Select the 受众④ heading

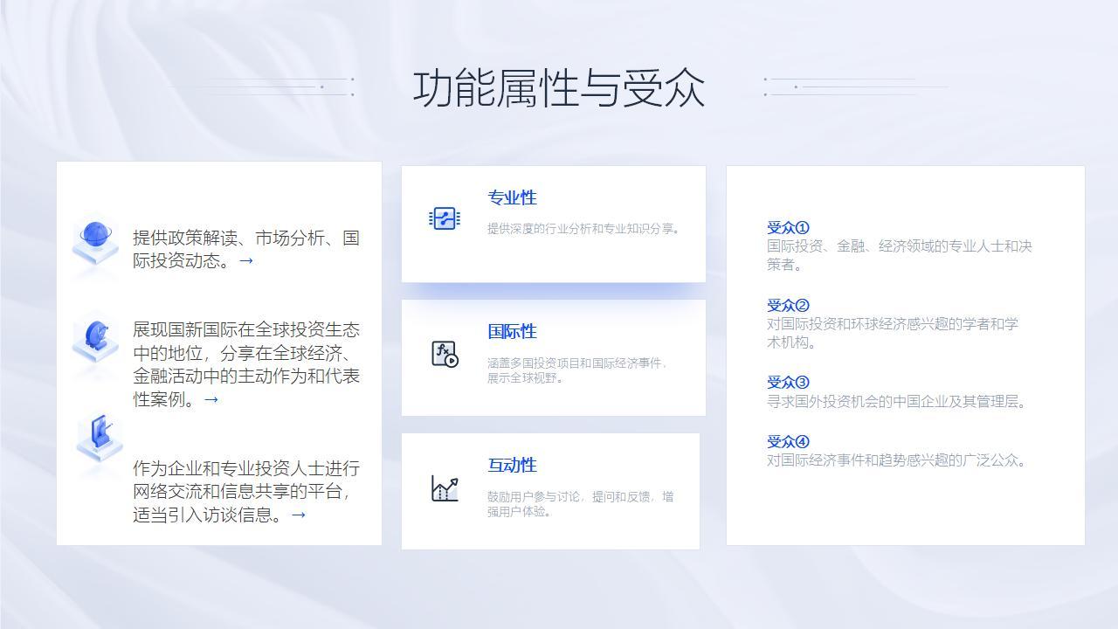(x=788, y=442)
